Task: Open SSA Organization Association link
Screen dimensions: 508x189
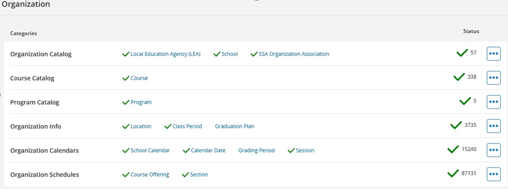Action: (x=294, y=54)
